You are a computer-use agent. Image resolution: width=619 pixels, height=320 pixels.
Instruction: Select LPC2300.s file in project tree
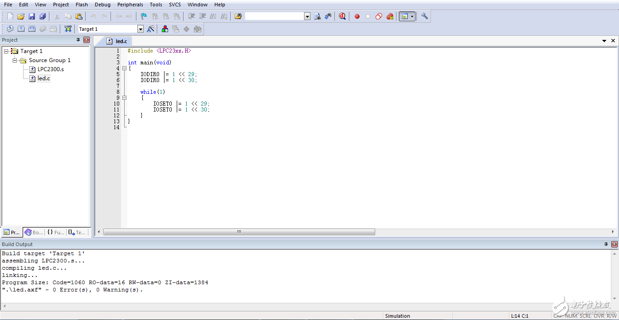(50, 69)
